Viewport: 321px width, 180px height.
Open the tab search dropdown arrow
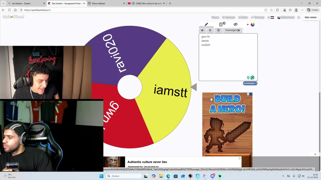pos(3,3)
